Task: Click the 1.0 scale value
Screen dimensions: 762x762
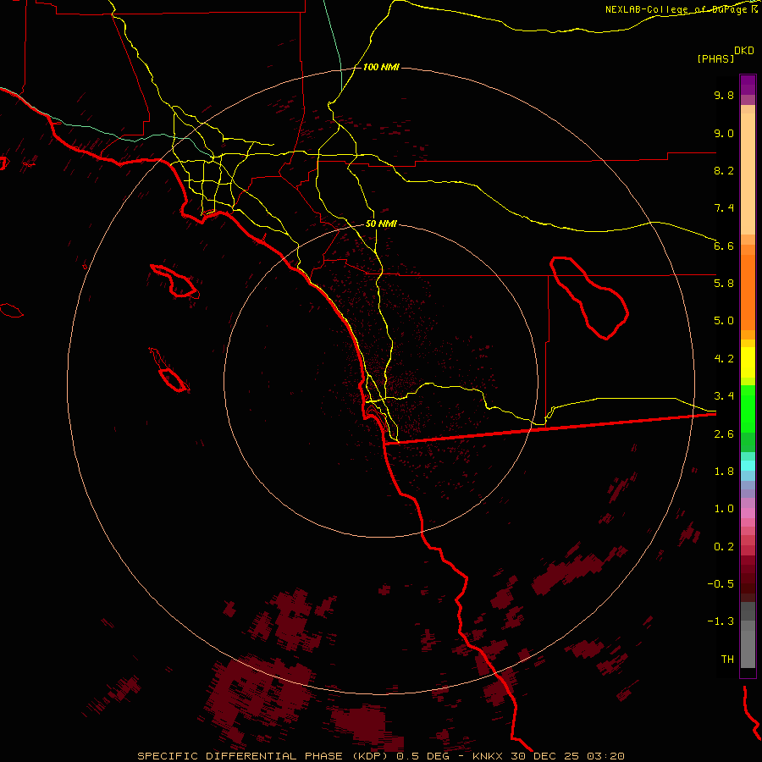Action: pos(724,509)
